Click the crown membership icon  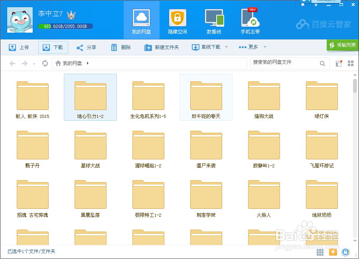pos(71,15)
